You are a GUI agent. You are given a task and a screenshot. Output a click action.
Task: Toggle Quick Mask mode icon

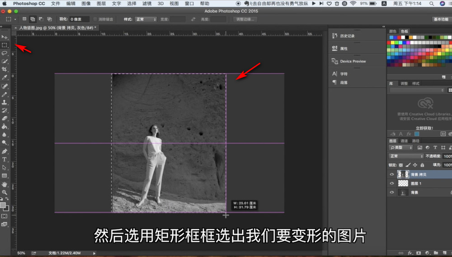(5, 216)
